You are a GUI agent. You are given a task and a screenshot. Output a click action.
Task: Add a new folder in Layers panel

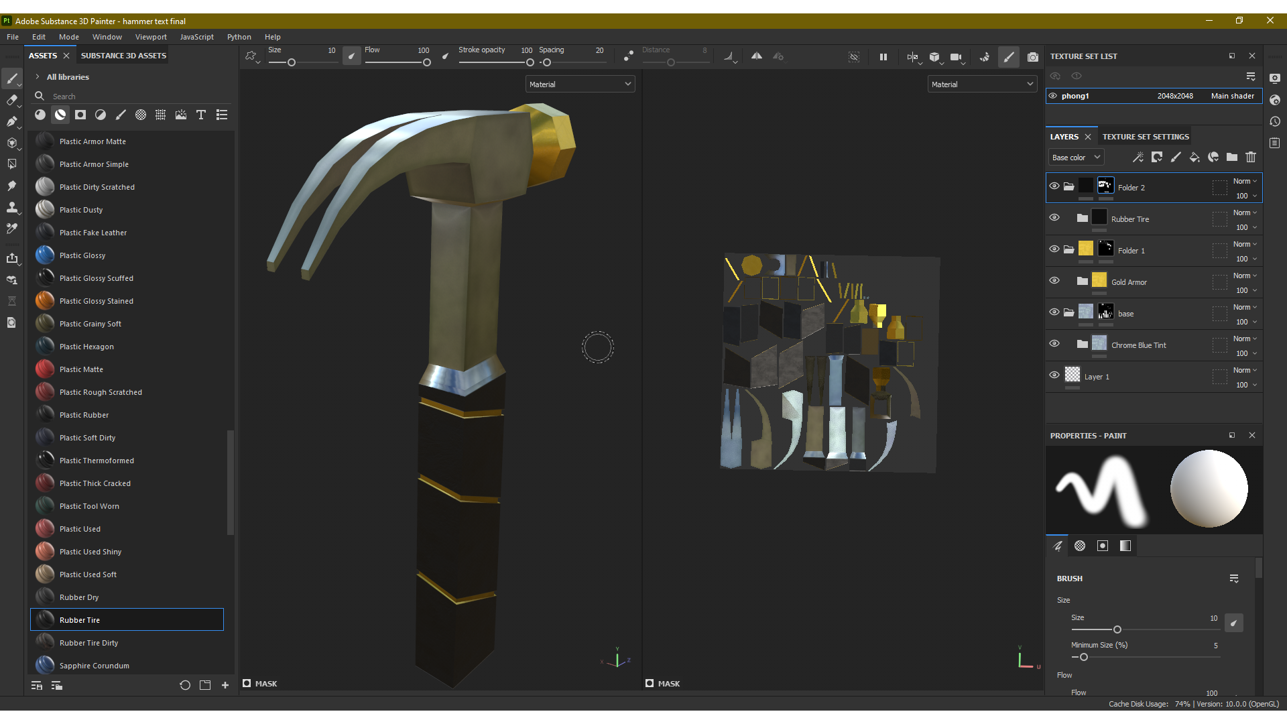[1232, 158]
